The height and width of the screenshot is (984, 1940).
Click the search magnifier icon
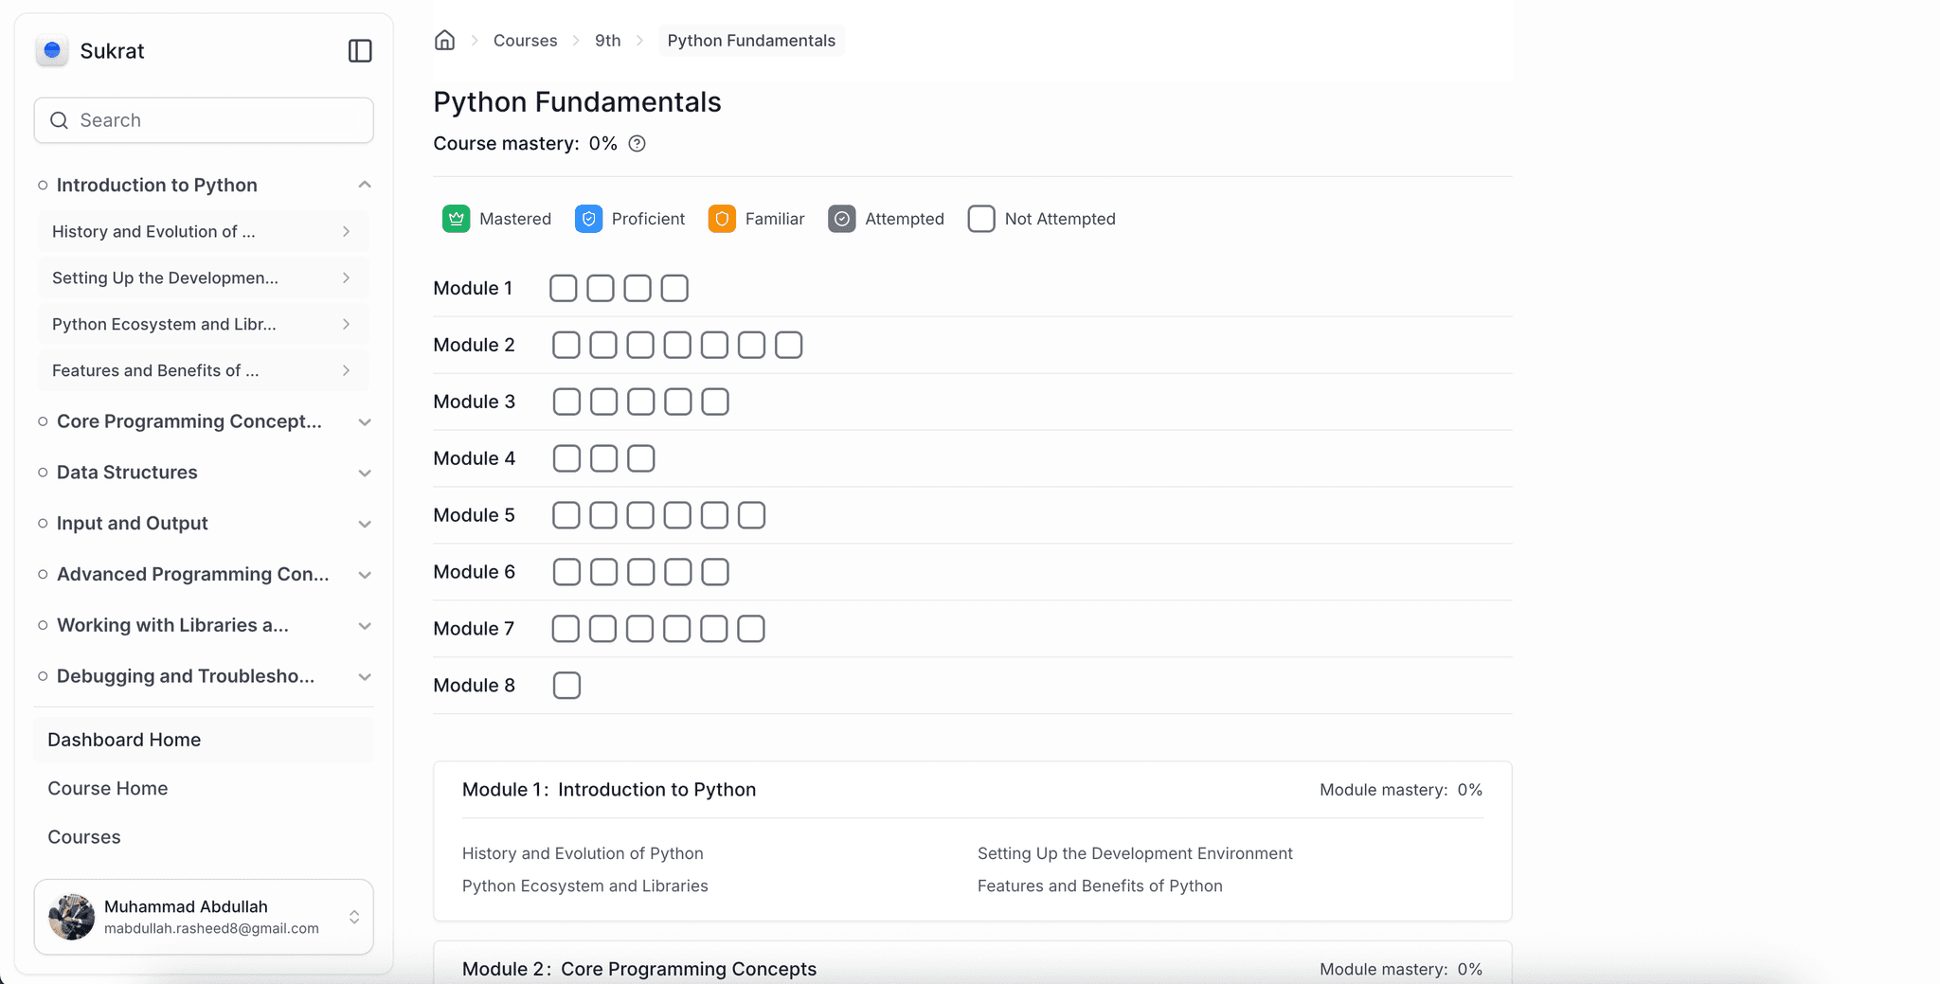tap(59, 120)
